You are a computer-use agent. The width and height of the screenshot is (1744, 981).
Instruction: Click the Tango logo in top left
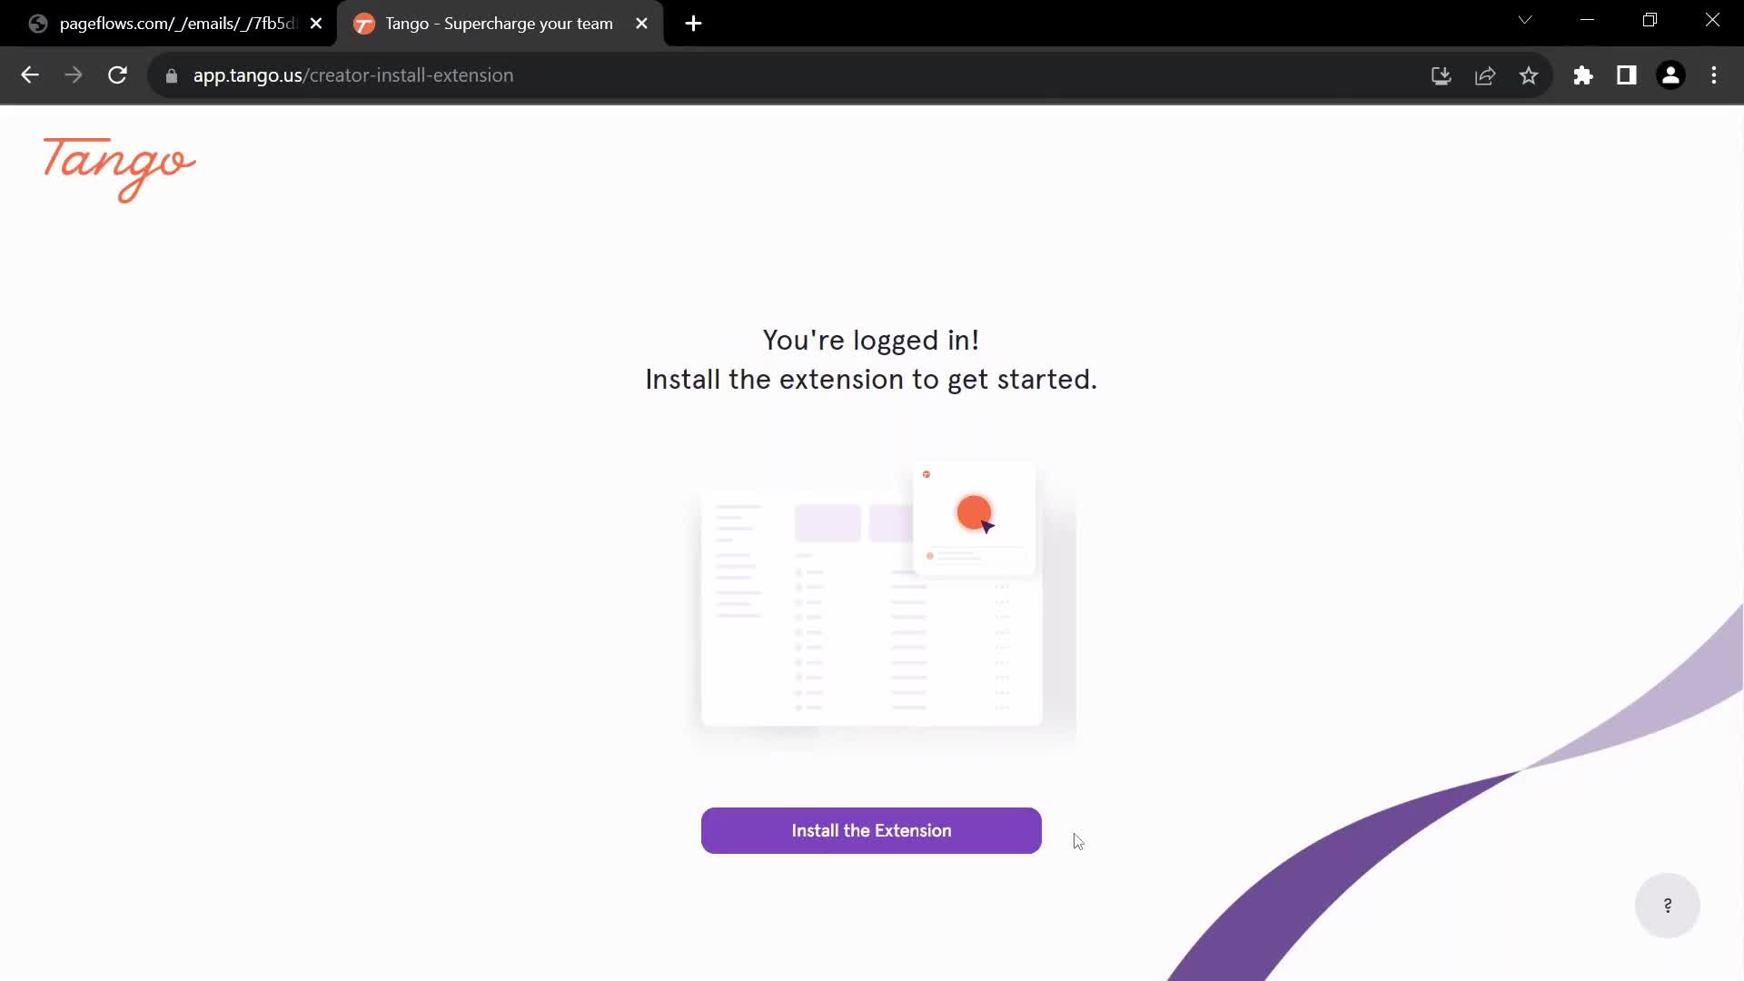point(119,168)
